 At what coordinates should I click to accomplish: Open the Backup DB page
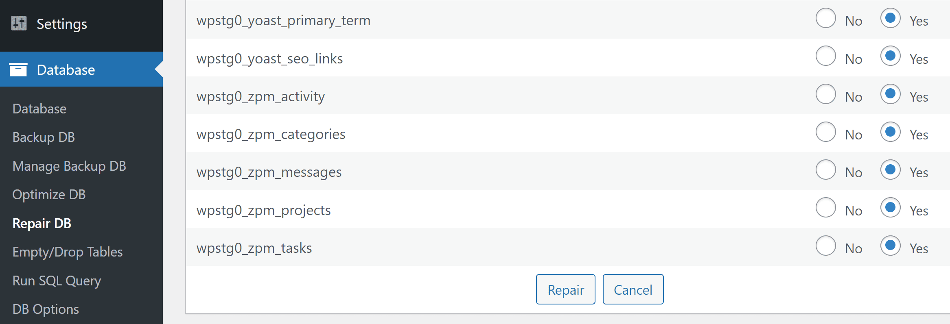44,137
